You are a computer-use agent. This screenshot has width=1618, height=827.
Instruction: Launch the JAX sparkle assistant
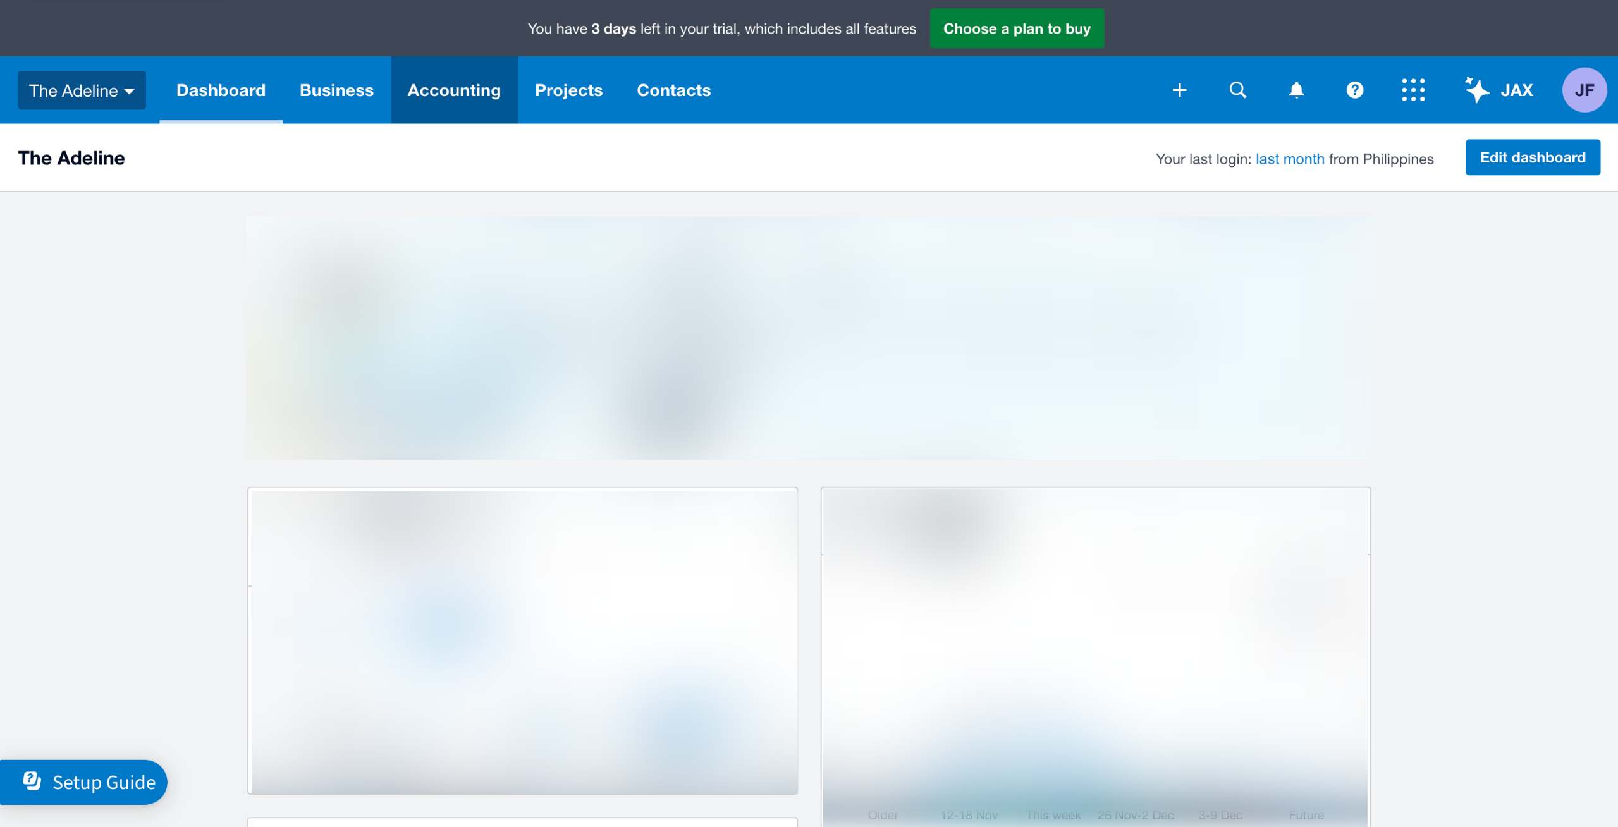pyautogui.click(x=1498, y=90)
